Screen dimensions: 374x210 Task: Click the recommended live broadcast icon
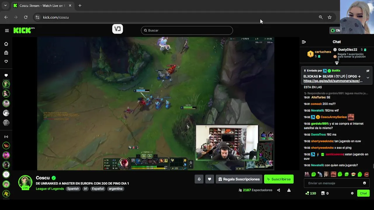tap(6, 136)
